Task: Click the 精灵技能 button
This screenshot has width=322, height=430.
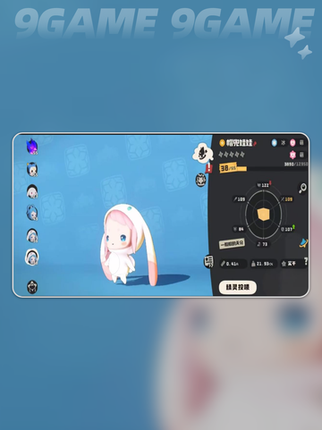Action: tap(238, 287)
